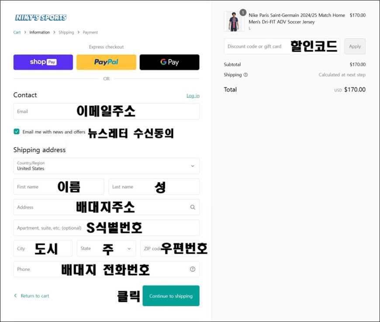Pay with Shop Pay button

(43, 62)
